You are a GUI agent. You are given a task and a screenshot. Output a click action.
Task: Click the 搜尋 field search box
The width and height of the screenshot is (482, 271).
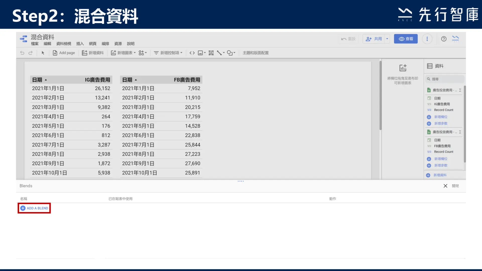445,79
